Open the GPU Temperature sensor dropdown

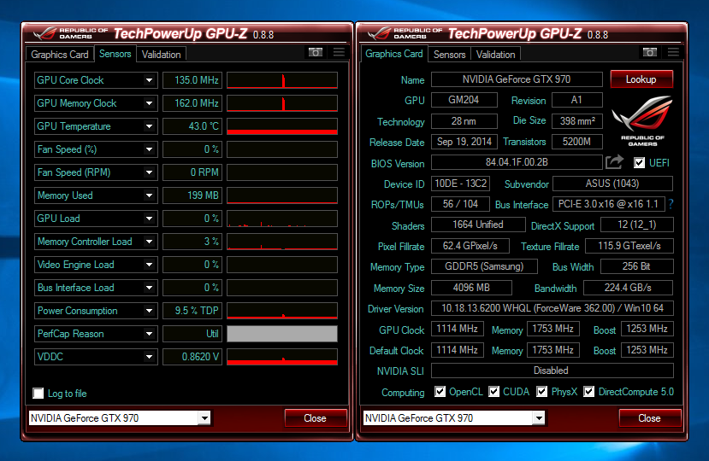[149, 126]
